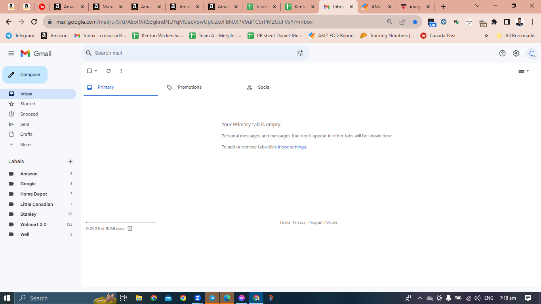Image resolution: width=541 pixels, height=304 pixels.
Task: Open the Terms link
Action: click(285, 222)
